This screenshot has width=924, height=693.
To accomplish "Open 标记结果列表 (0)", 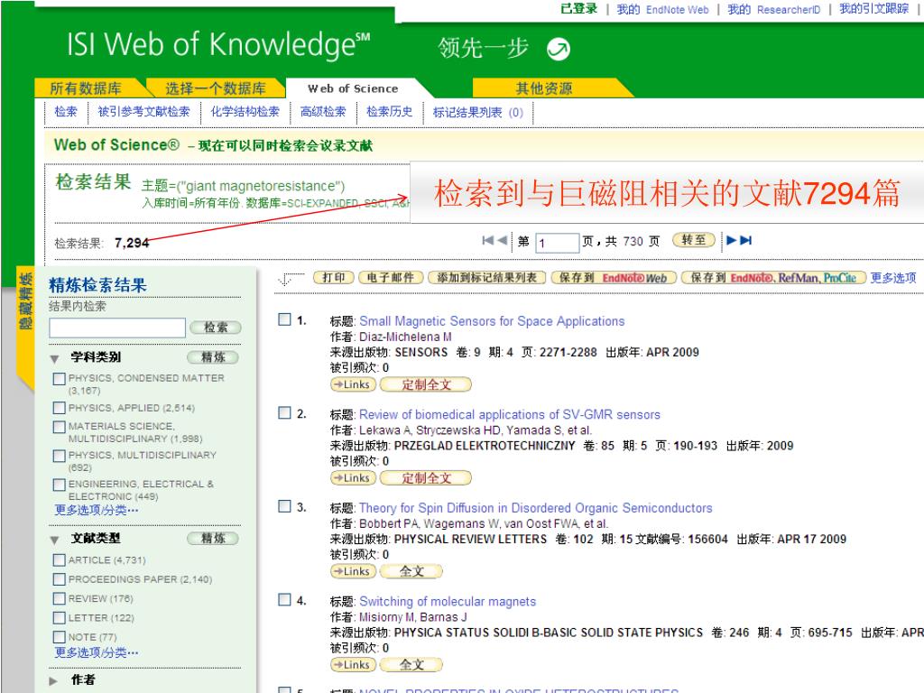I will (478, 113).
